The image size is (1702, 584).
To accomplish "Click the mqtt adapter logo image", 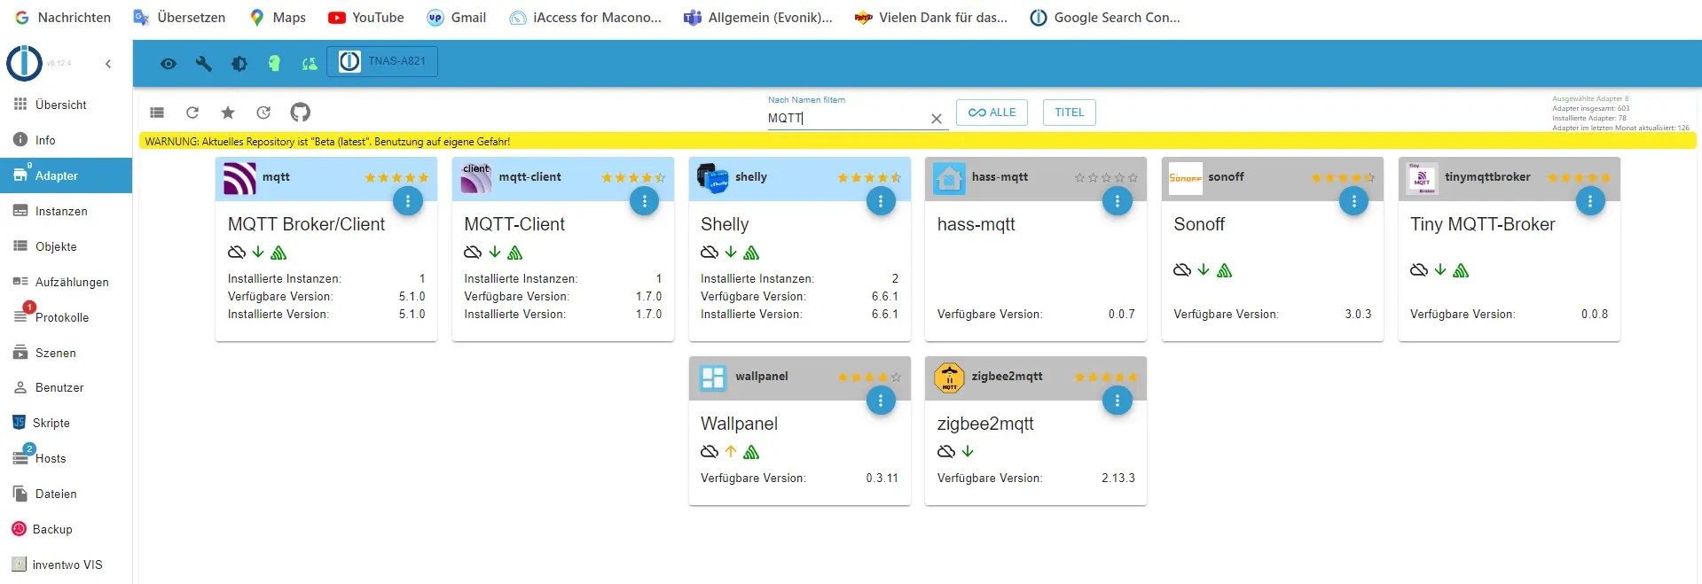I will [x=239, y=178].
